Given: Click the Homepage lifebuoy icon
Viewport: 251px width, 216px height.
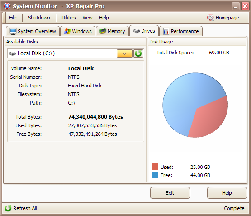Looking at the screenshot, I should point(210,18).
